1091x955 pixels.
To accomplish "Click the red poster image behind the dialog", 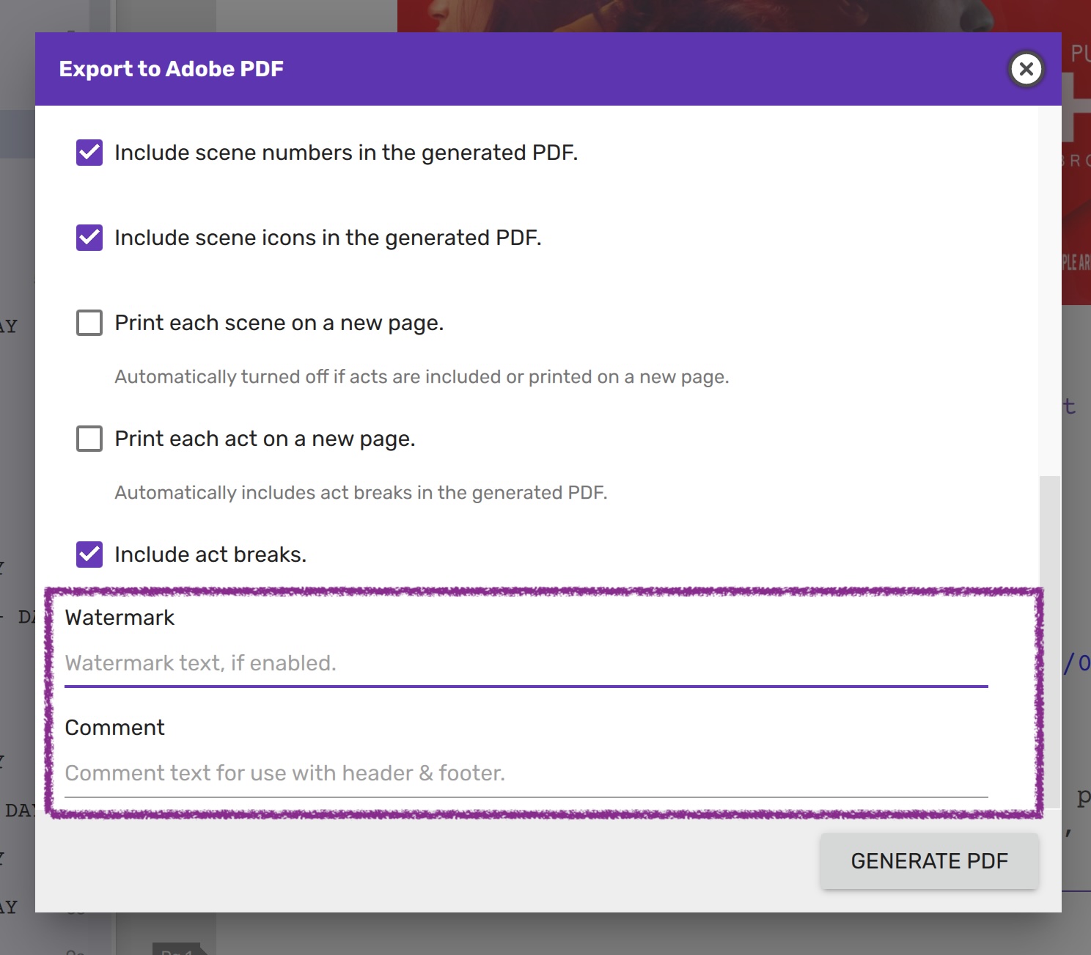I will [1076, 183].
